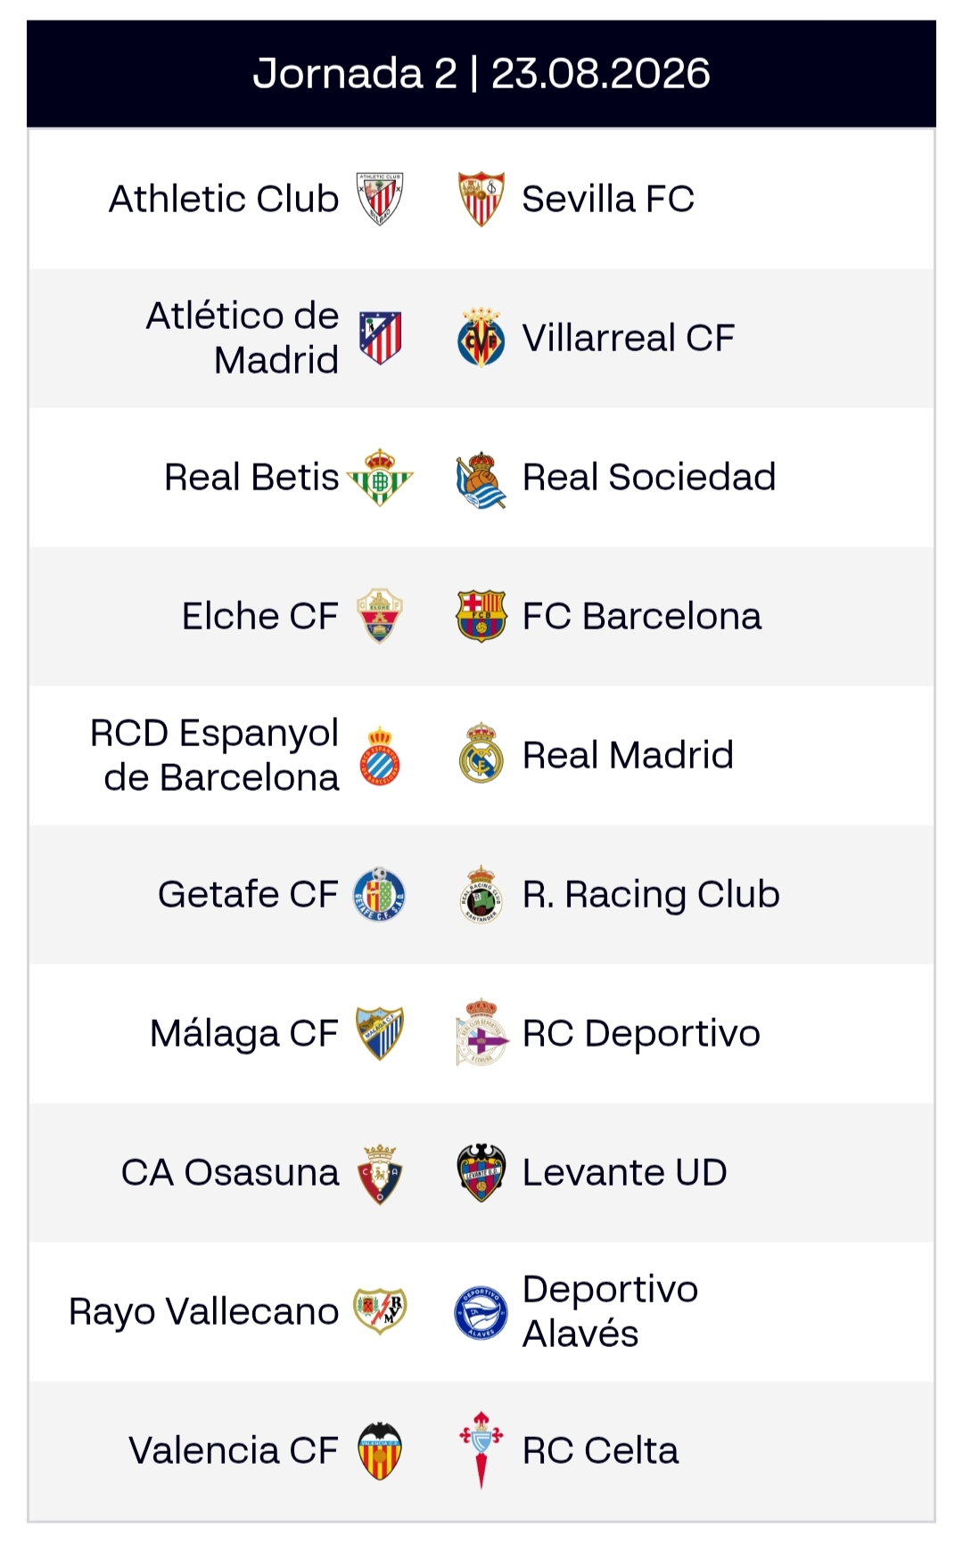Click the RCD Espanyol crest
The image size is (963, 1560).
click(x=380, y=755)
